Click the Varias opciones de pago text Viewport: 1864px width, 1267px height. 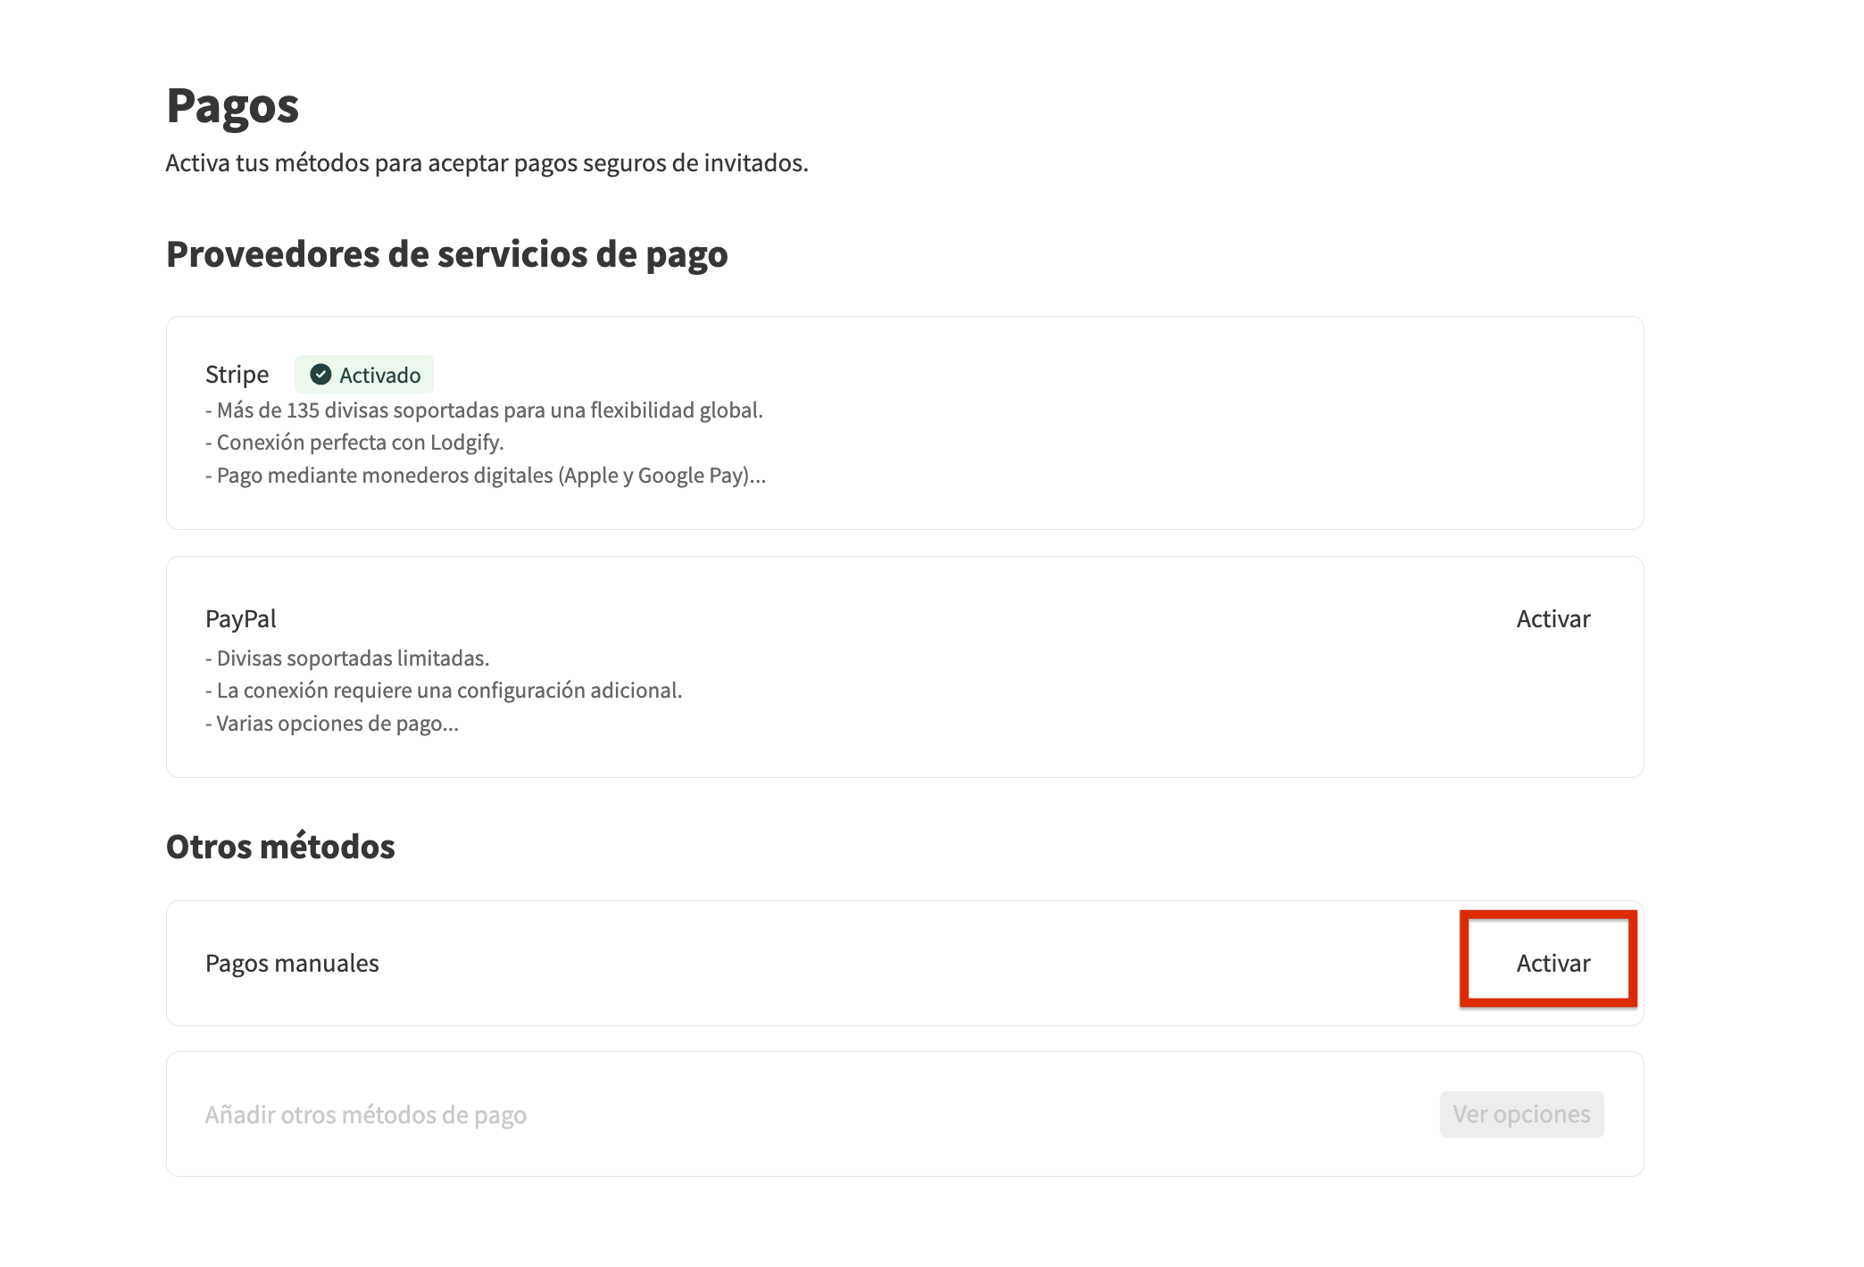[334, 724]
